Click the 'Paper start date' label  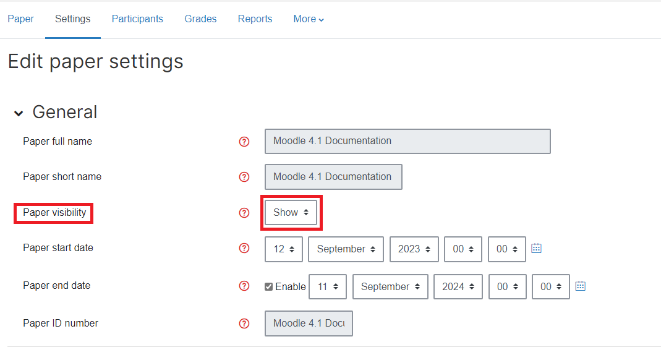click(x=58, y=248)
